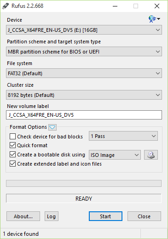Viewport: 168px width, 239px height.
Task: Enable Check device for bad blocks
Action: coord(12,136)
